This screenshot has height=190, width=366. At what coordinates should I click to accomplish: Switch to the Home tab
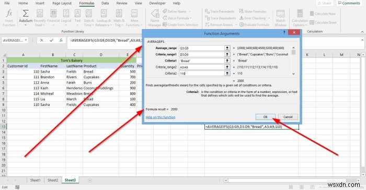tap(23, 3)
